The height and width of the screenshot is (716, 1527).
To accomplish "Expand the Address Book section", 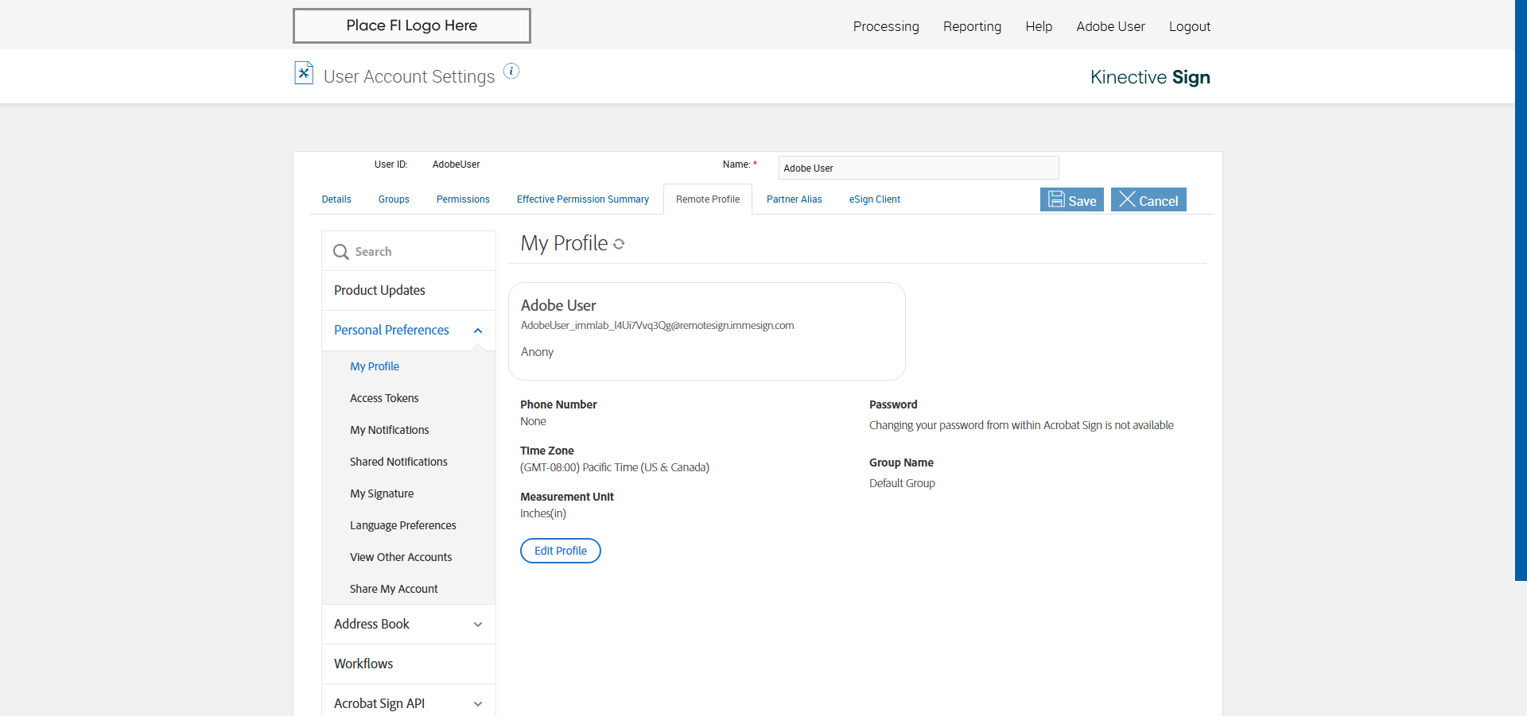I will (477, 625).
